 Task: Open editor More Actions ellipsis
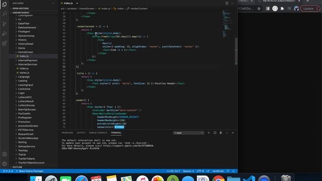click(232, 3)
